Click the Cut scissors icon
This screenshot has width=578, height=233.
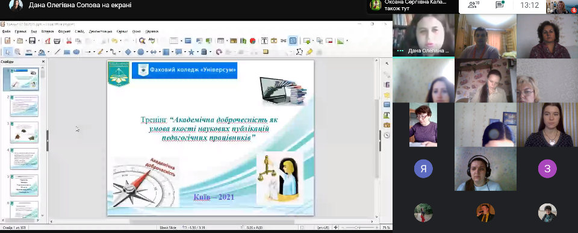point(69,40)
